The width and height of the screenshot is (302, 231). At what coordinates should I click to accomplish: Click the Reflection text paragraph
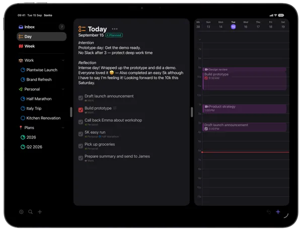click(x=131, y=75)
